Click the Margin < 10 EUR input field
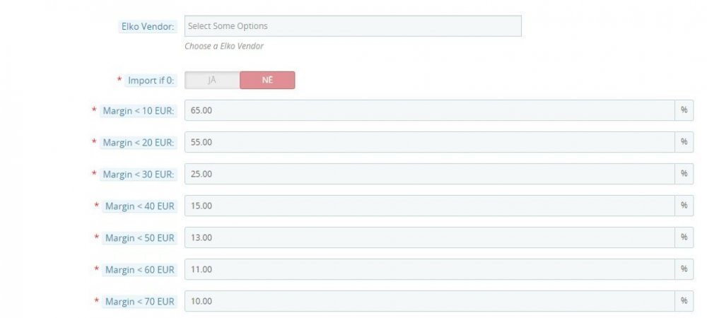Viewport: 707px width, 318px height. pos(429,110)
